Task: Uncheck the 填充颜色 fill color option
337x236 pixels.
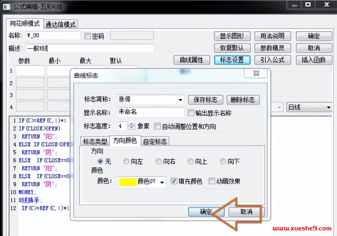Action: click(x=174, y=181)
